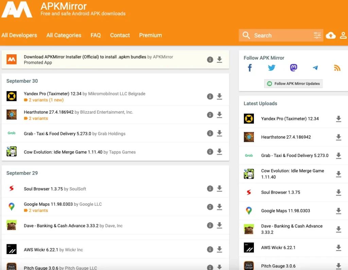
Task: Click the cloud upload icon
Action: pos(331,35)
